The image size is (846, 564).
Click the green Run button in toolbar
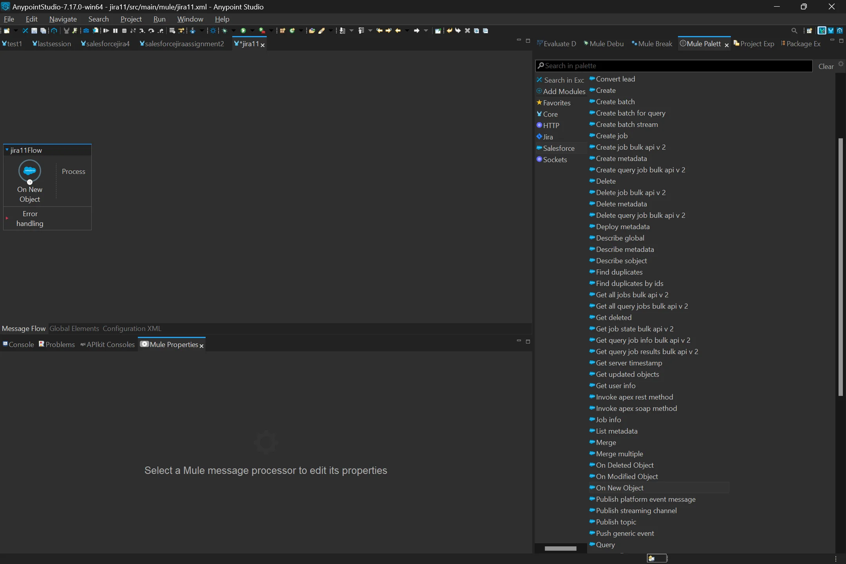point(243,31)
